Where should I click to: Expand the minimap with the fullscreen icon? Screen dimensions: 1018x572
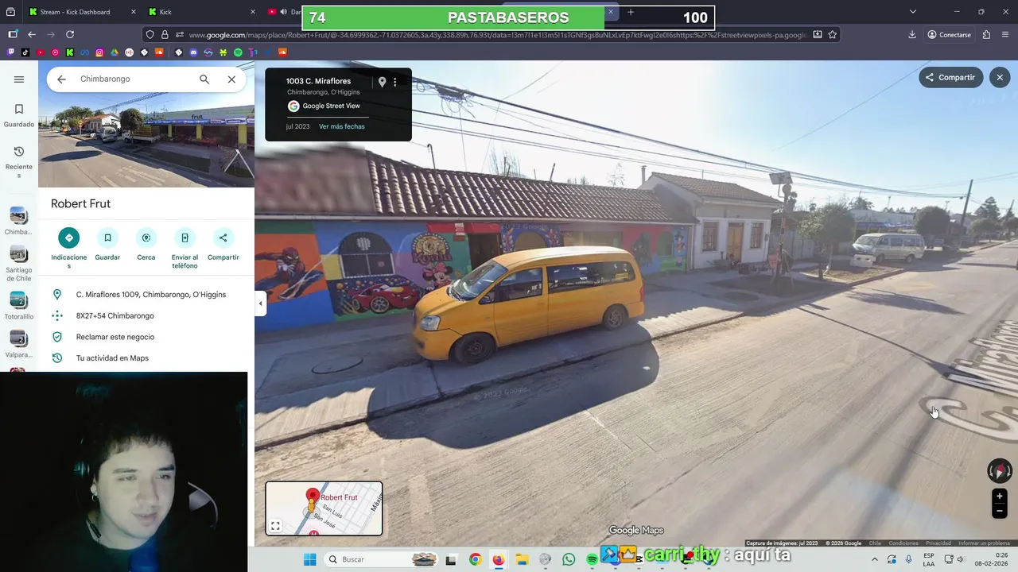coord(275,526)
